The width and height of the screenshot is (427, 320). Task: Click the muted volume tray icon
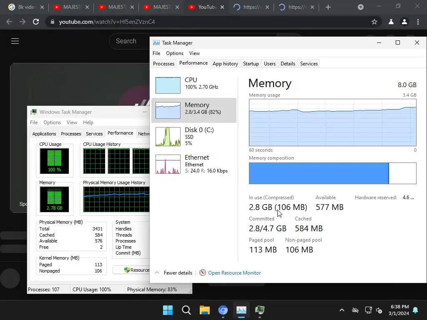pyautogui.click(x=379, y=310)
